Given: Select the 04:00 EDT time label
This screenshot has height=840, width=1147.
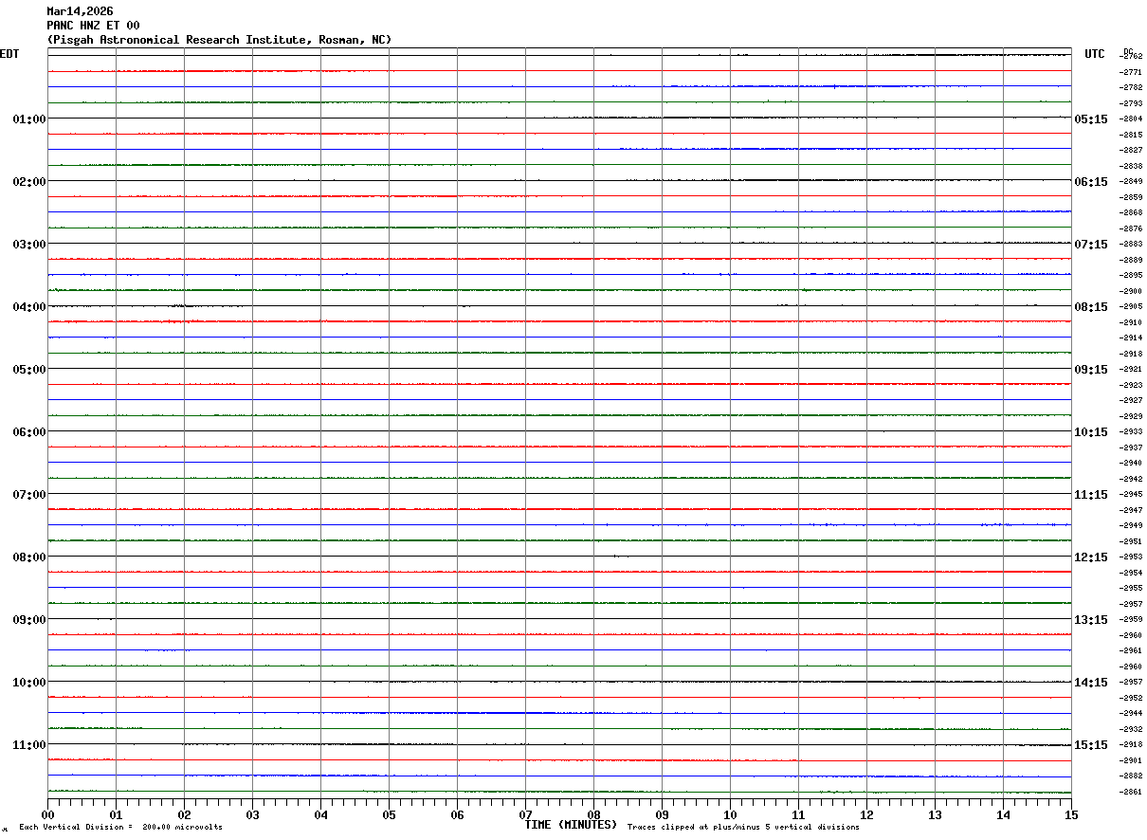Looking at the screenshot, I should pyautogui.click(x=29, y=307).
